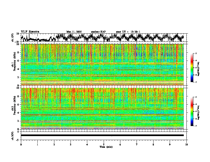The height and width of the screenshot is (162, 210).
Task: Click time axis tick label "7"
Action: coord(137,145)
